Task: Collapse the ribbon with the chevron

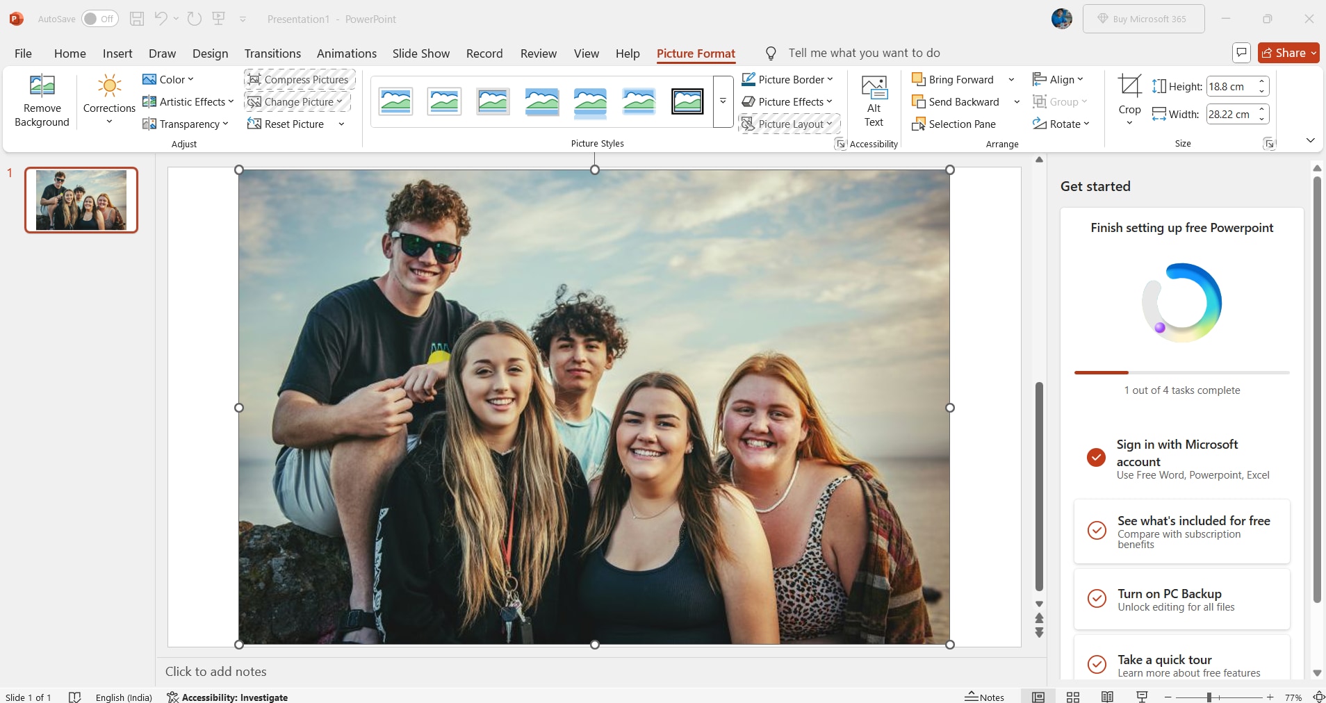Action: (x=1310, y=140)
